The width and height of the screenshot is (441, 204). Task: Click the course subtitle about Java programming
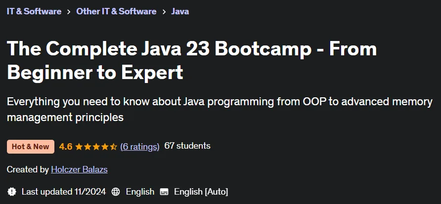tap(220, 109)
